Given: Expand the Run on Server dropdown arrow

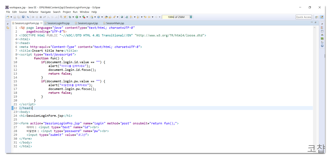Looking at the screenshot, I should tap(87, 17).
